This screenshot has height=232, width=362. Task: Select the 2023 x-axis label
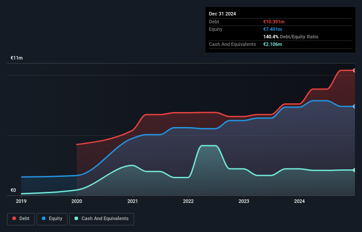click(x=244, y=201)
